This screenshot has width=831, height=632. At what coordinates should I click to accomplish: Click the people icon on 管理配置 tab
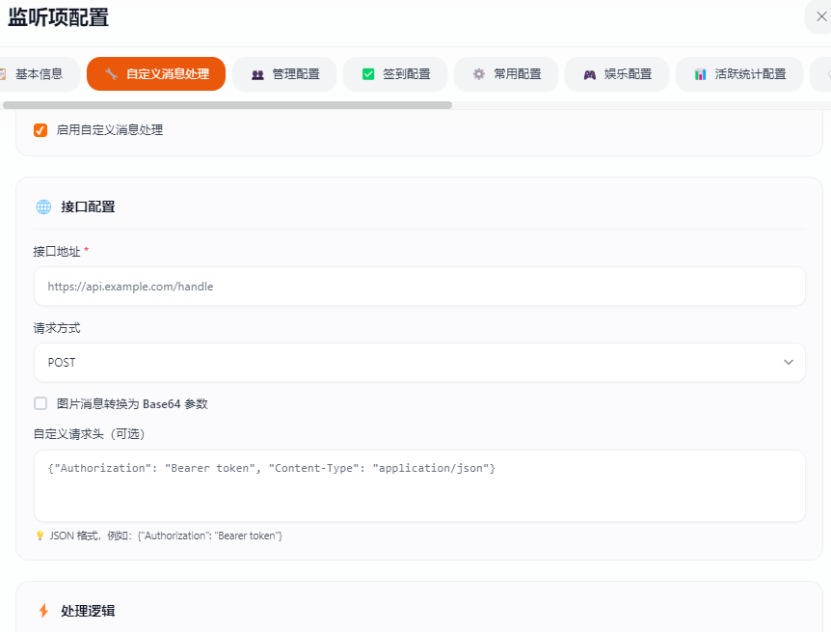point(257,74)
